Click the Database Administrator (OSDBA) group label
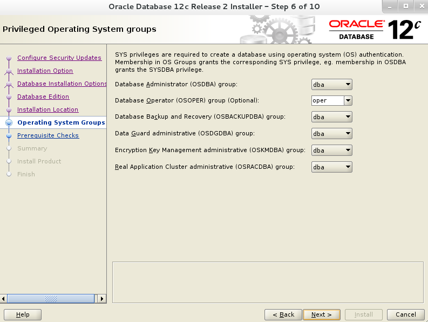Screen dimensions: 428x322 176,84
